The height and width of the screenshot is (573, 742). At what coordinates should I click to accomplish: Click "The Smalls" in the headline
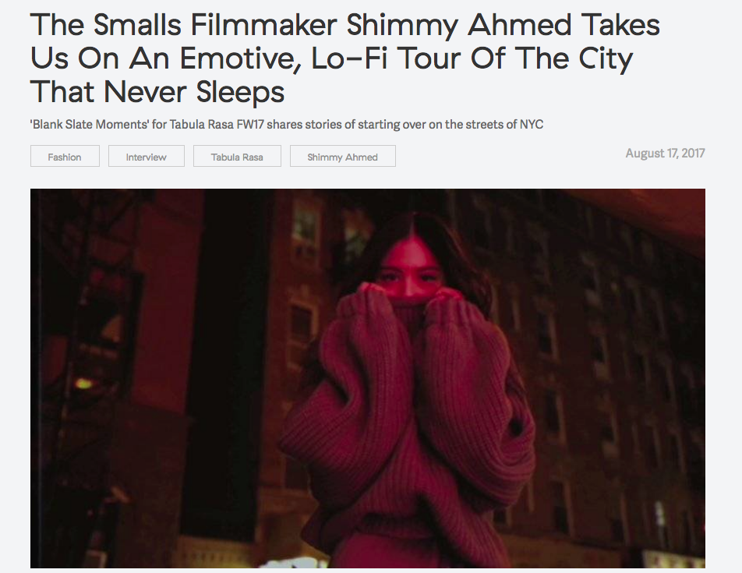[x=106, y=25]
